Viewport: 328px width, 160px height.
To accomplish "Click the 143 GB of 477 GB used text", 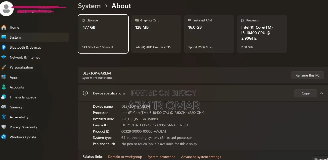I will (x=97, y=47).
